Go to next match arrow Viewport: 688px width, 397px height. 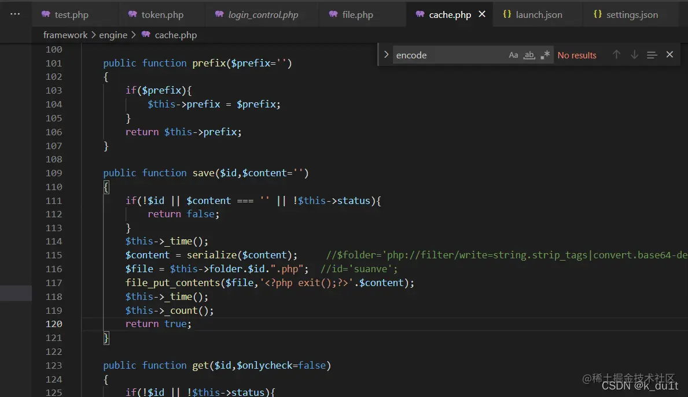click(634, 55)
